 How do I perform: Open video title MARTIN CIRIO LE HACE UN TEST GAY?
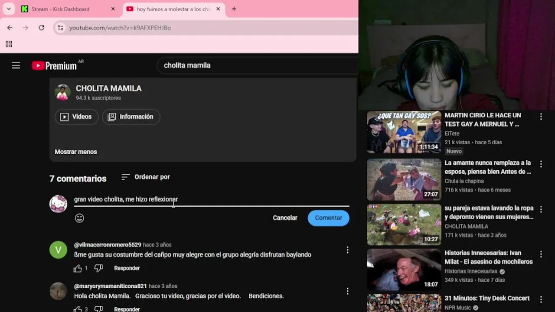(x=483, y=120)
